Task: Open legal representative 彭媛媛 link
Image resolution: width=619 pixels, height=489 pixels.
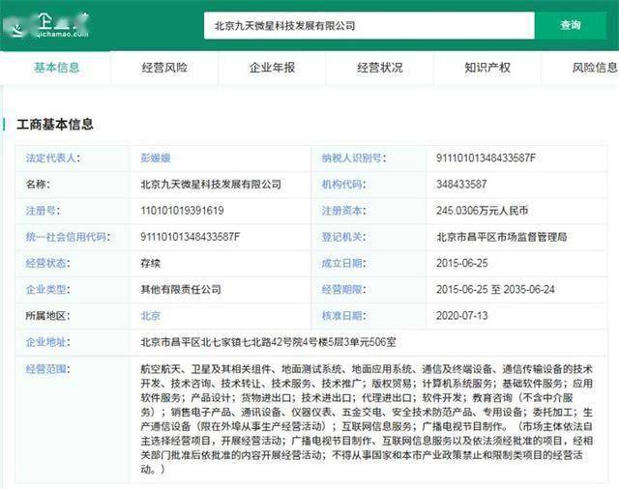Action: [156, 158]
